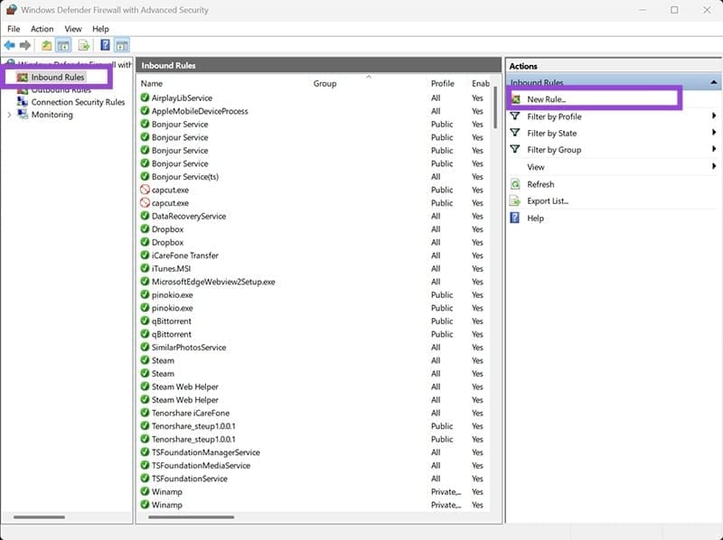The height and width of the screenshot is (540, 723).
Task: Click the Up one level folder icon
Action: click(x=47, y=45)
